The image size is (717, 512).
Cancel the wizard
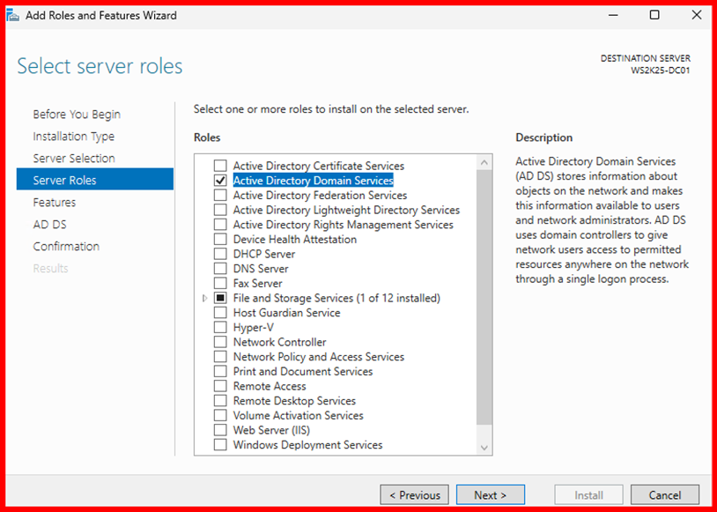tap(664, 495)
